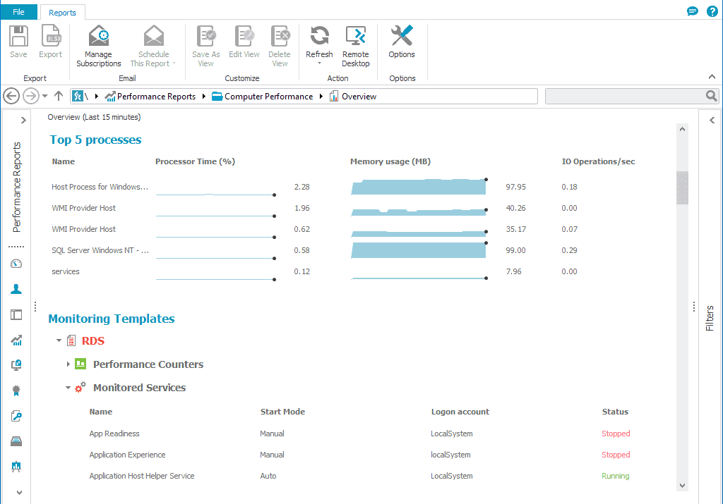The width and height of the screenshot is (723, 504).
Task: Launch Remote Desktop
Action: point(356,47)
